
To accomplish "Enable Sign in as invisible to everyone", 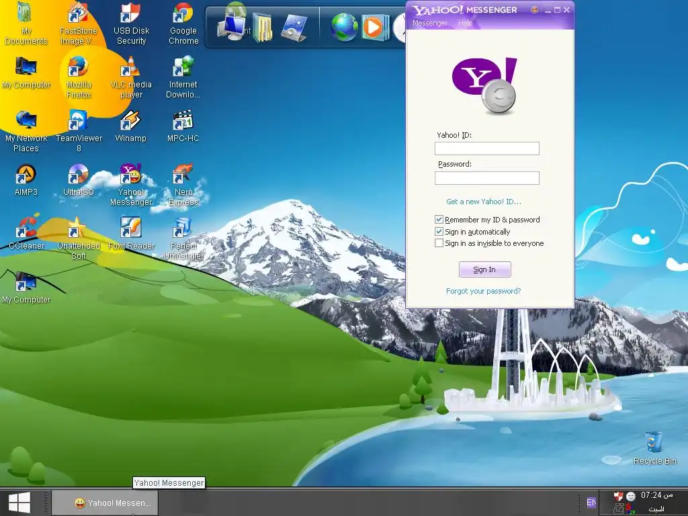I will 439,243.
